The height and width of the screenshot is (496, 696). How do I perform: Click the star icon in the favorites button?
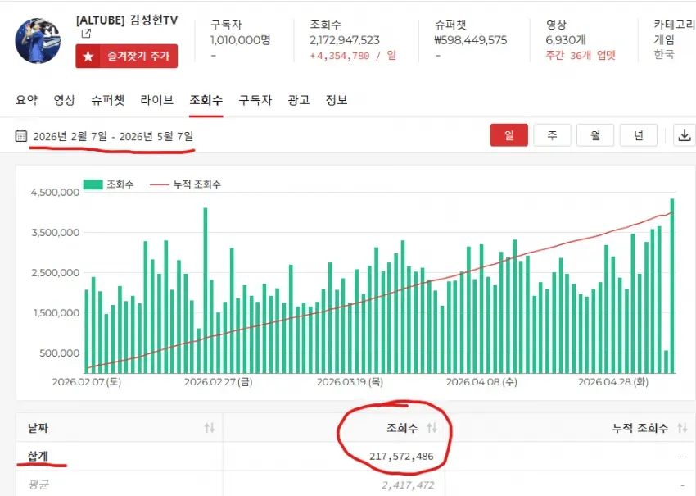[88, 56]
